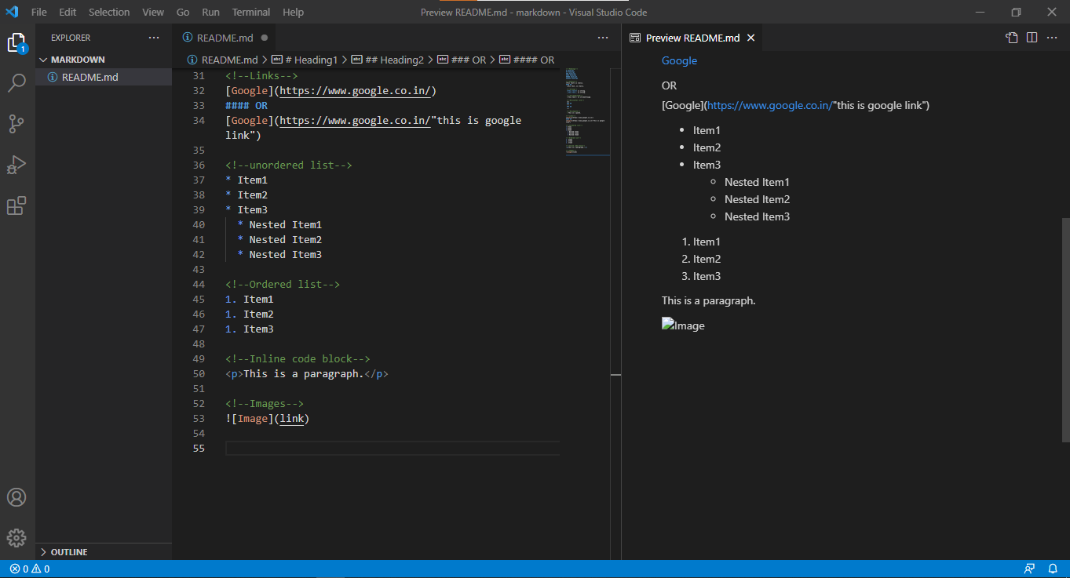Click errors and warnings count in status bar
Screen dimensions: 1070x578
(x=30, y=569)
